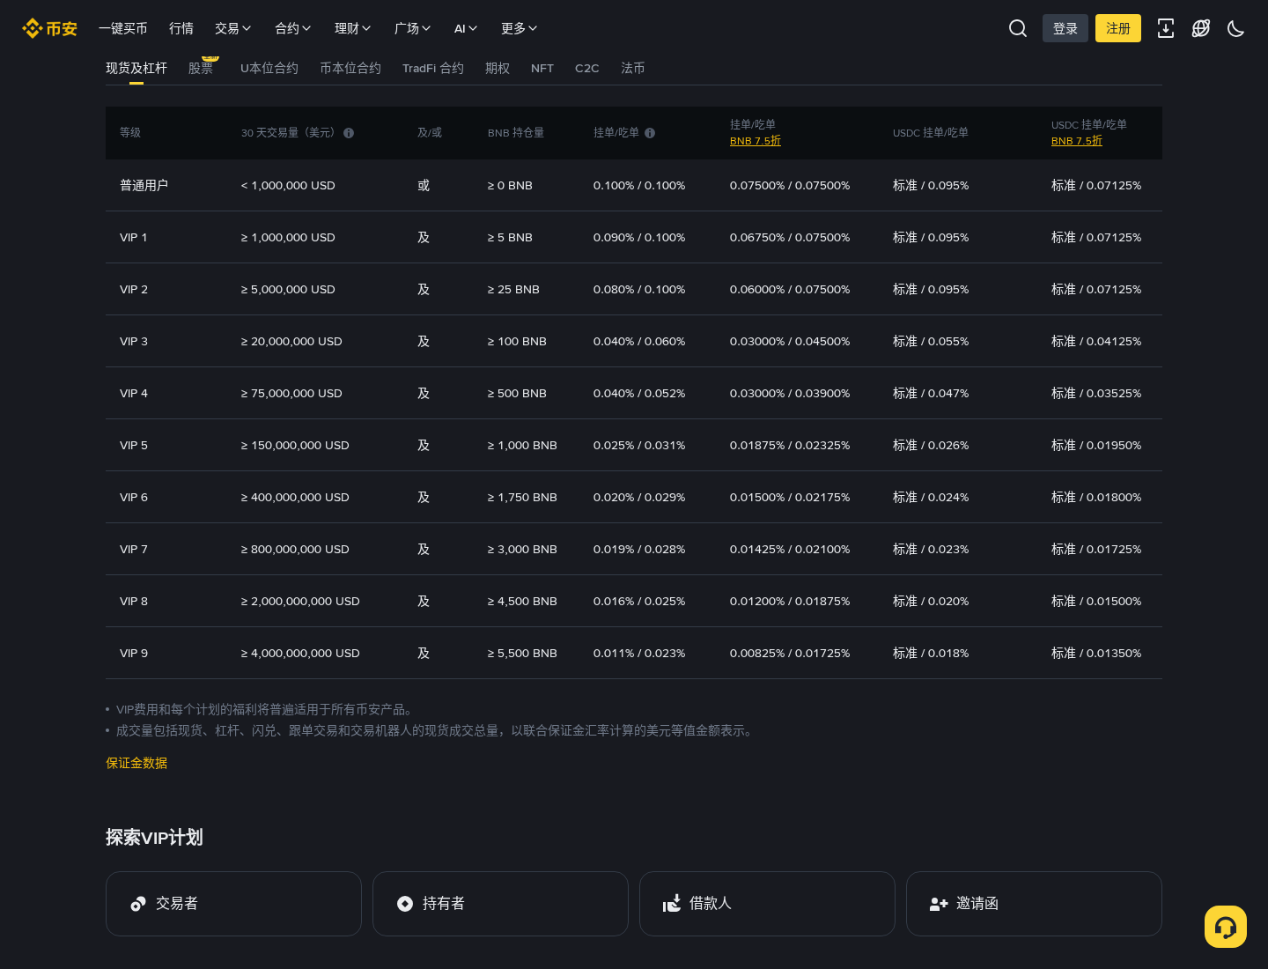Click the ≥ 4,000,000,000 USD volume cell
The image size is (1268, 969).
300,653
